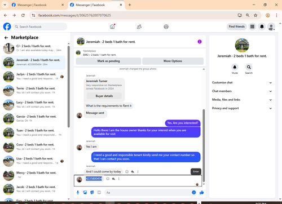
Task: Click the 'Yes. Are you interested?' message
Action: click(x=183, y=123)
